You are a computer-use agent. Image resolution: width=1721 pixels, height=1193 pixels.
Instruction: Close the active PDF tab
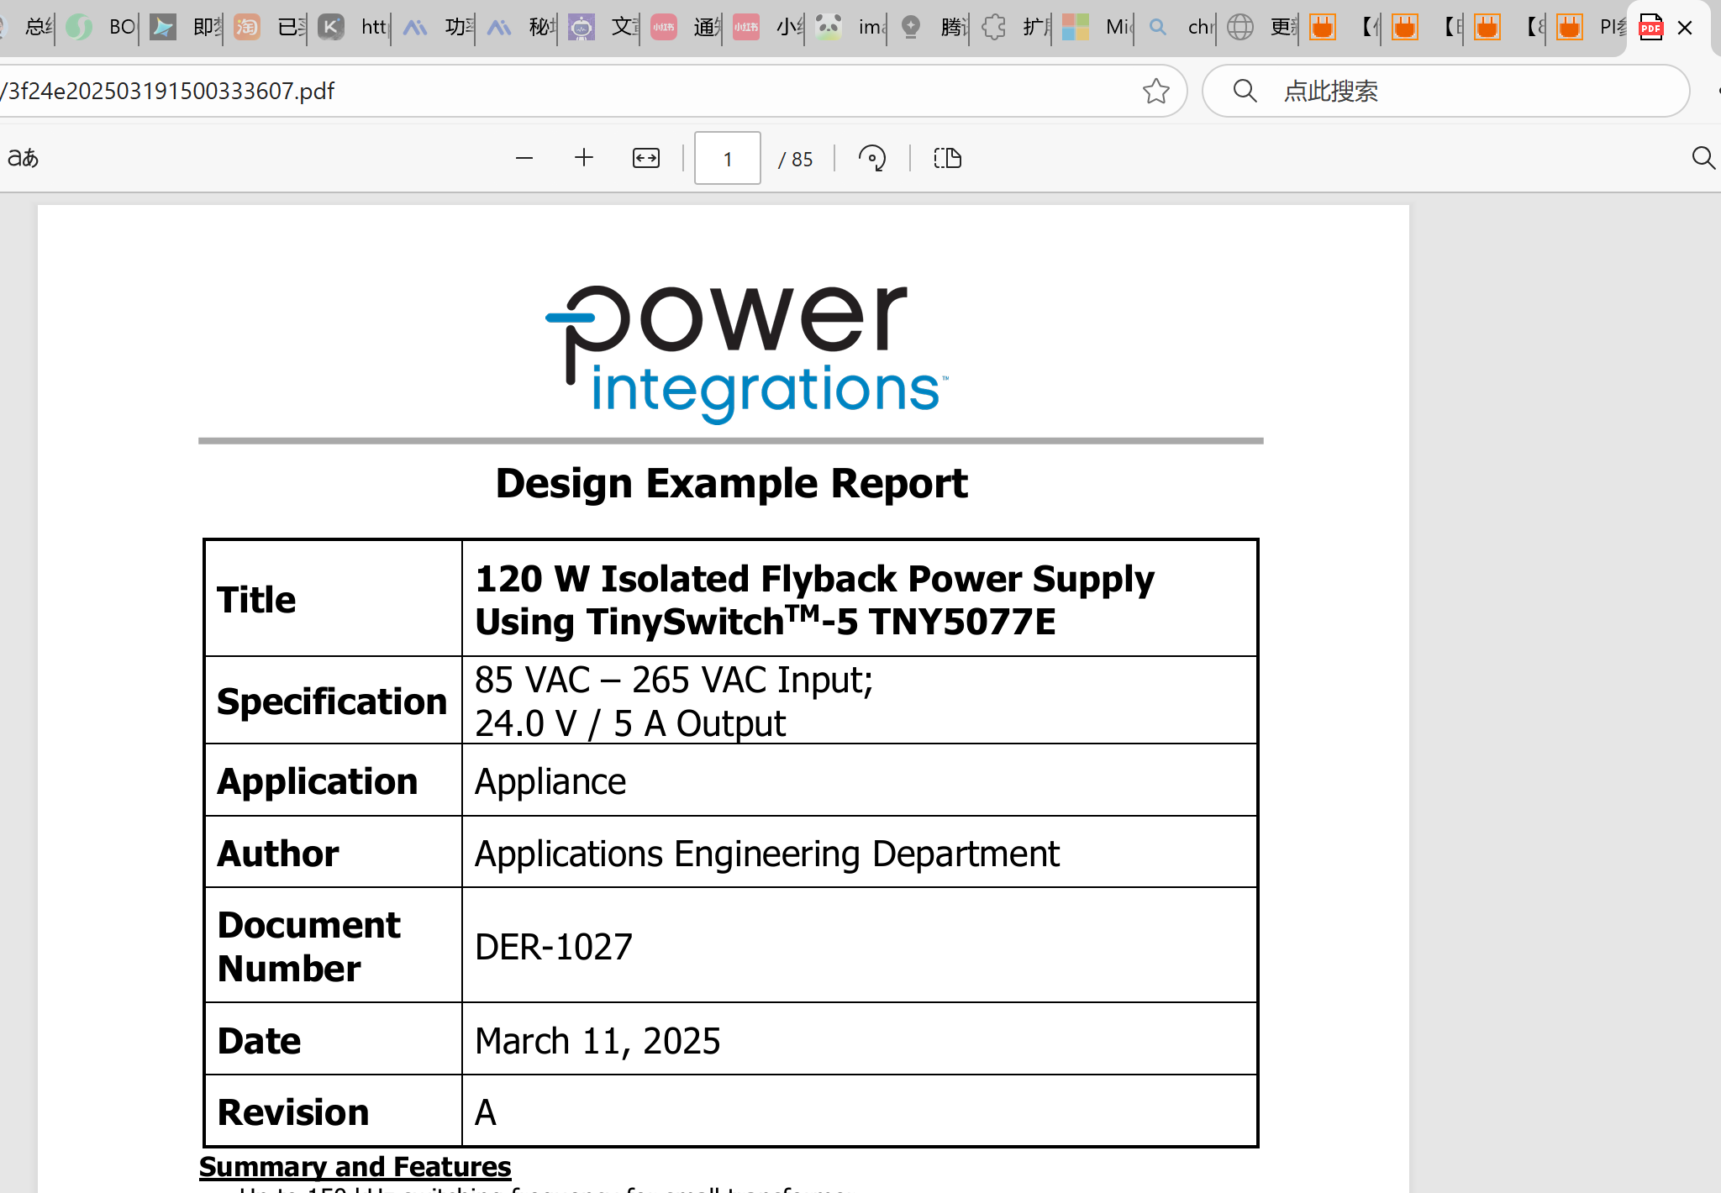click(1685, 28)
